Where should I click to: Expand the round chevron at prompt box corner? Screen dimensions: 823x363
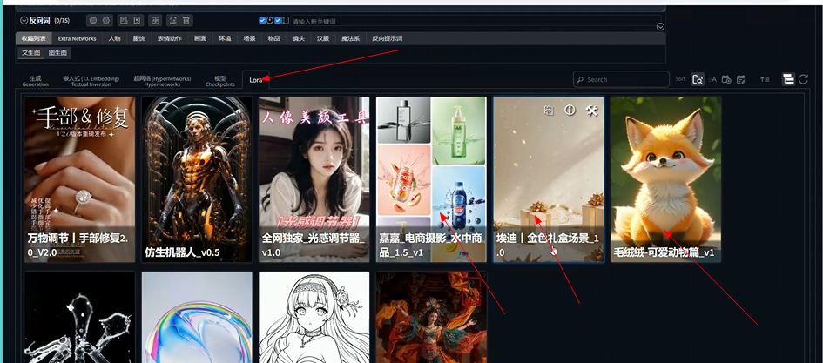point(661,27)
